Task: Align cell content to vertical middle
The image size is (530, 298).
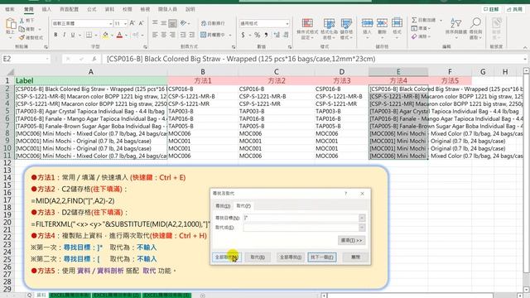Action: click(x=164, y=22)
